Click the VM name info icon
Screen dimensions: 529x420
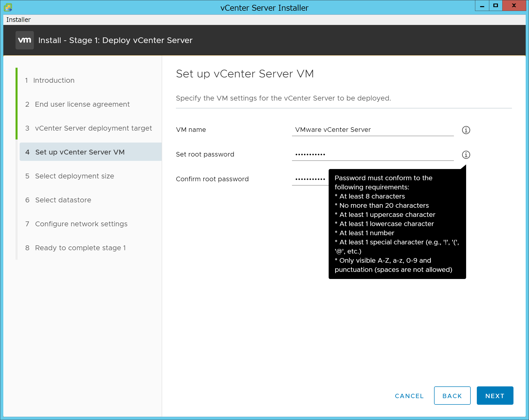click(466, 130)
